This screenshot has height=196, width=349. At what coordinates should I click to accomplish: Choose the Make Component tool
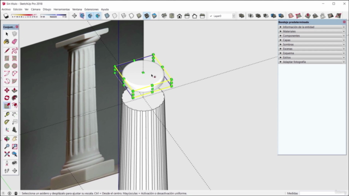click(x=15, y=34)
